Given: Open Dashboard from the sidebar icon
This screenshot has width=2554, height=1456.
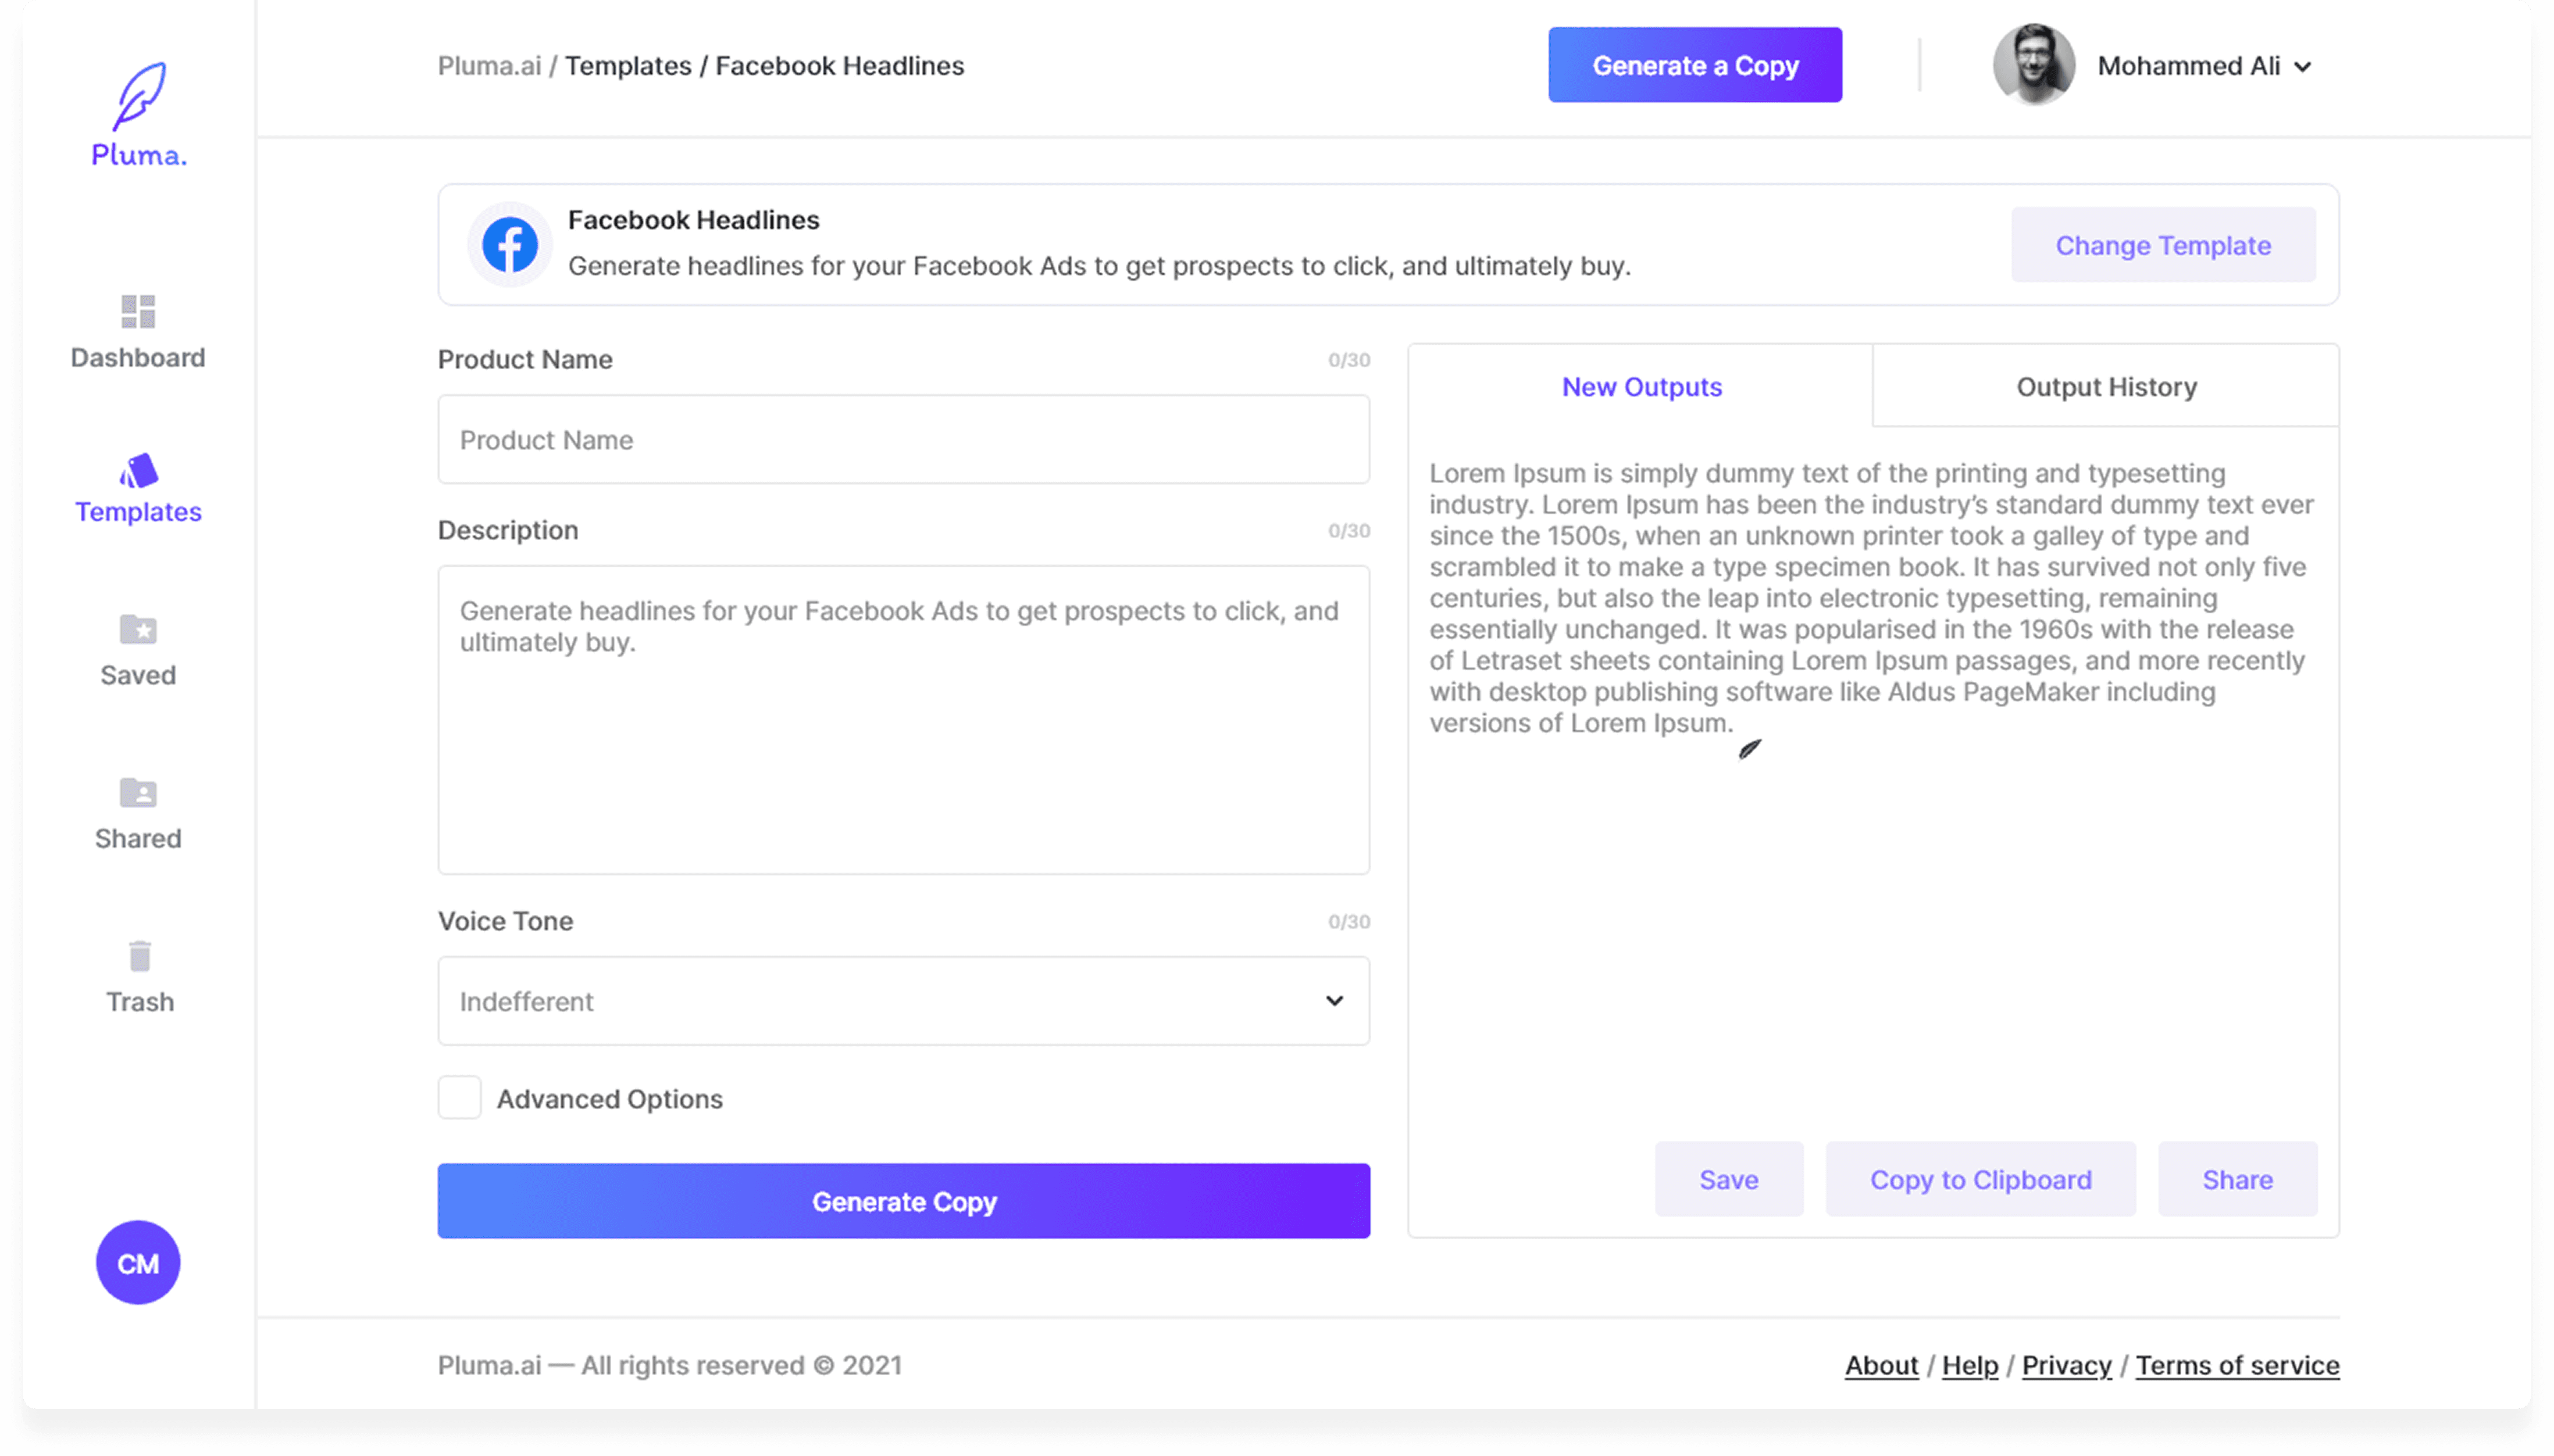Looking at the screenshot, I should tap(138, 312).
